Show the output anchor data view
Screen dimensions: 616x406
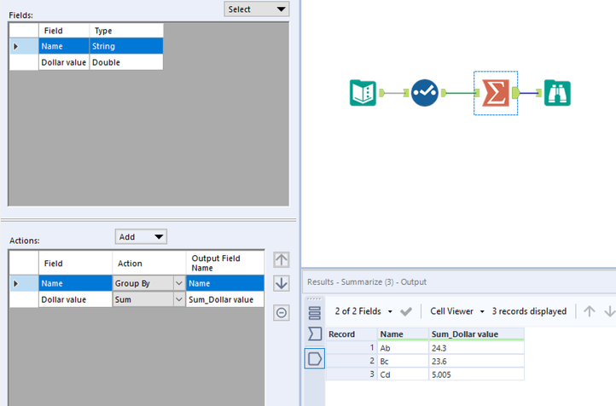(x=315, y=358)
